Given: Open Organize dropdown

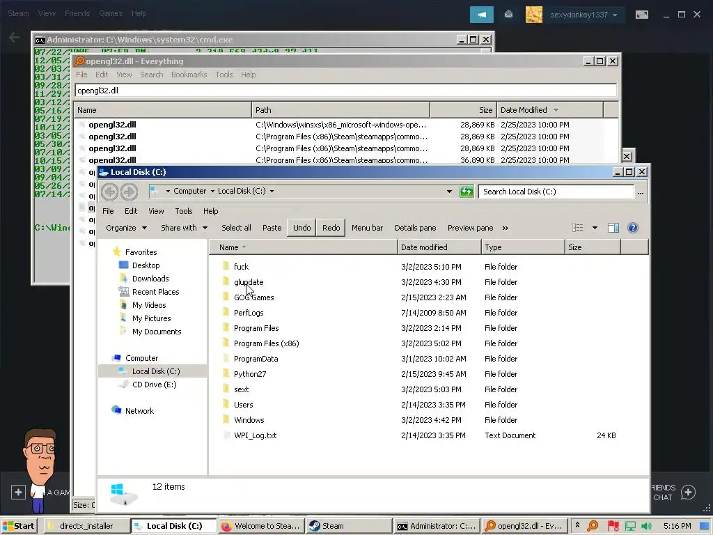Looking at the screenshot, I should coord(126,228).
